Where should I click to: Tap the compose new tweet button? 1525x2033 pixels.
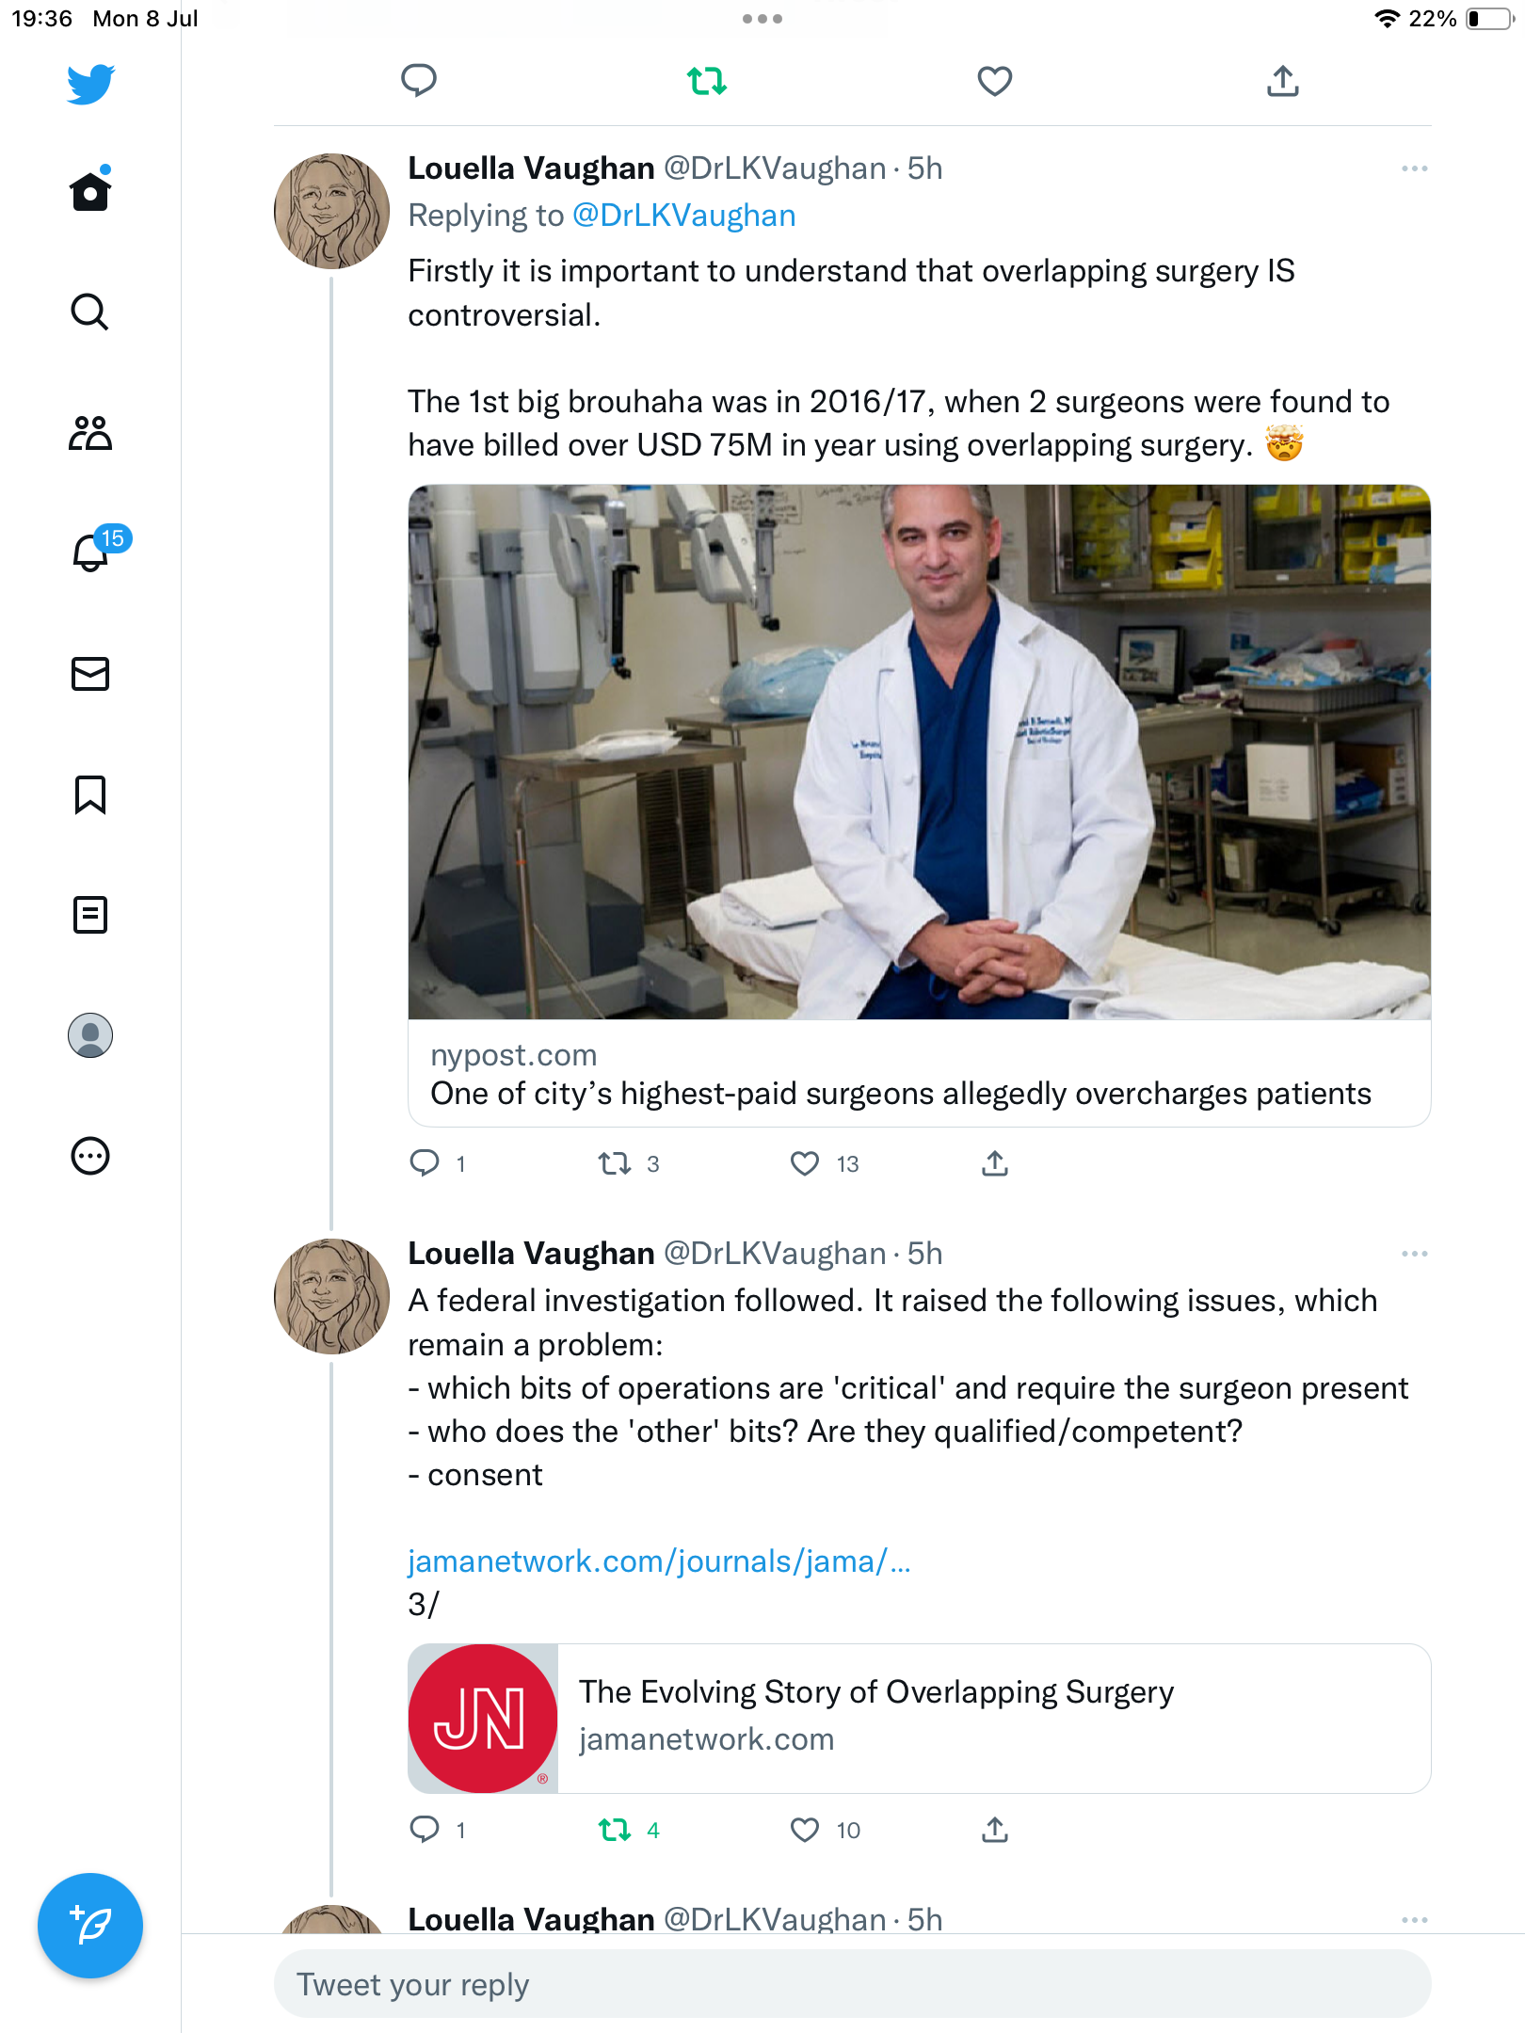coord(90,1926)
